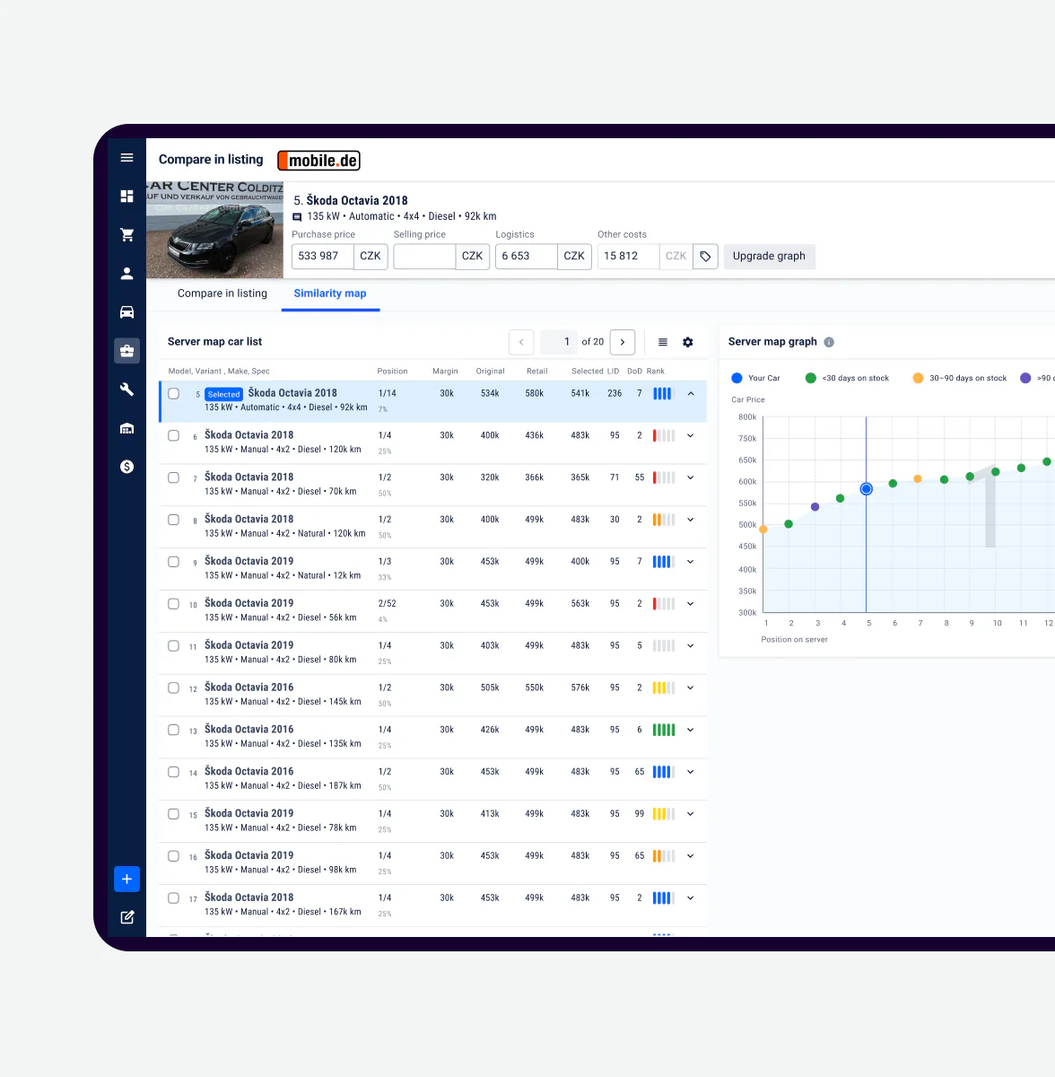This screenshot has height=1077, width=1055.
Task: Click the CZK unit button next to Logistics
Action: pos(574,257)
